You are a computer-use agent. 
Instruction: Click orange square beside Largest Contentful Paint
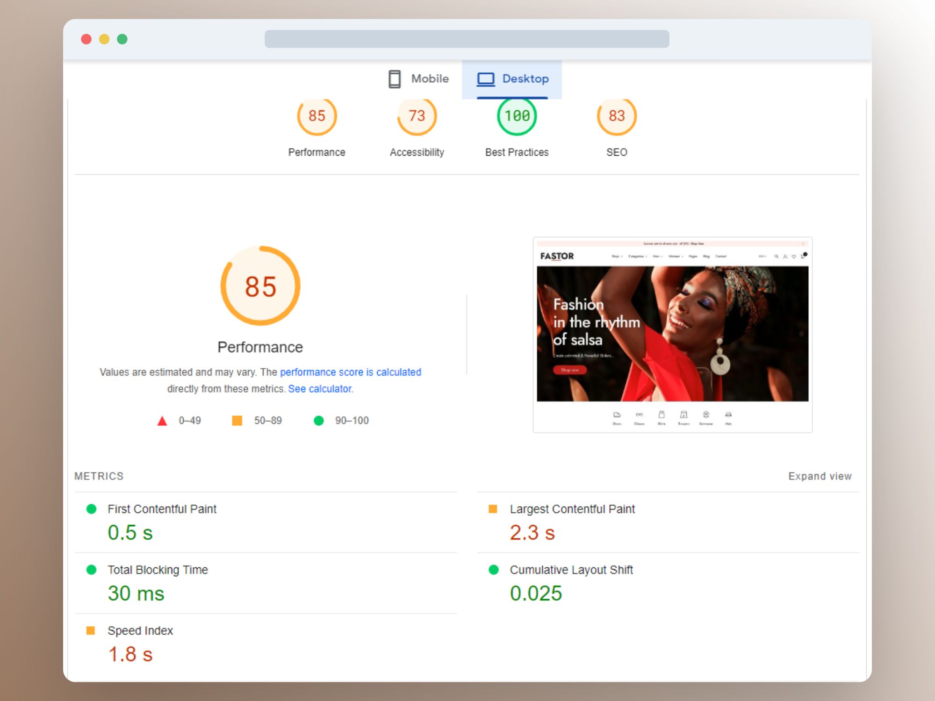pyautogui.click(x=493, y=509)
